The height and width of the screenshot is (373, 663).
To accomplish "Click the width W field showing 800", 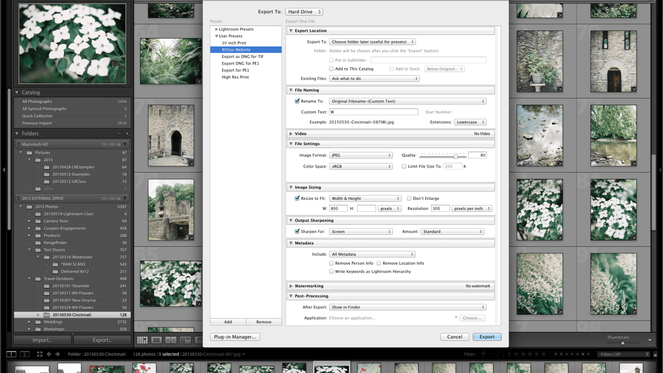I will pos(338,209).
